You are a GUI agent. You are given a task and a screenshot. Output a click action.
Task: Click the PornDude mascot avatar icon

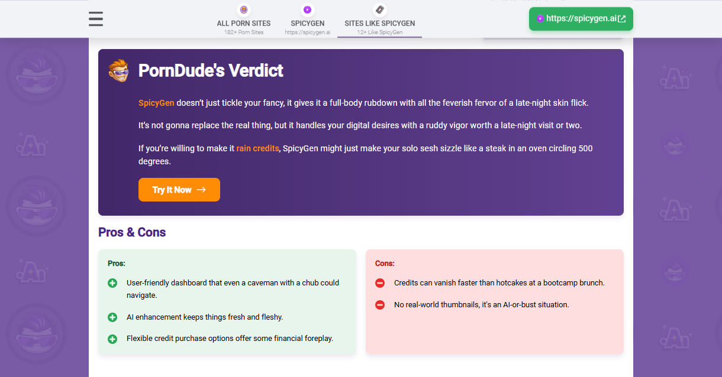click(118, 70)
